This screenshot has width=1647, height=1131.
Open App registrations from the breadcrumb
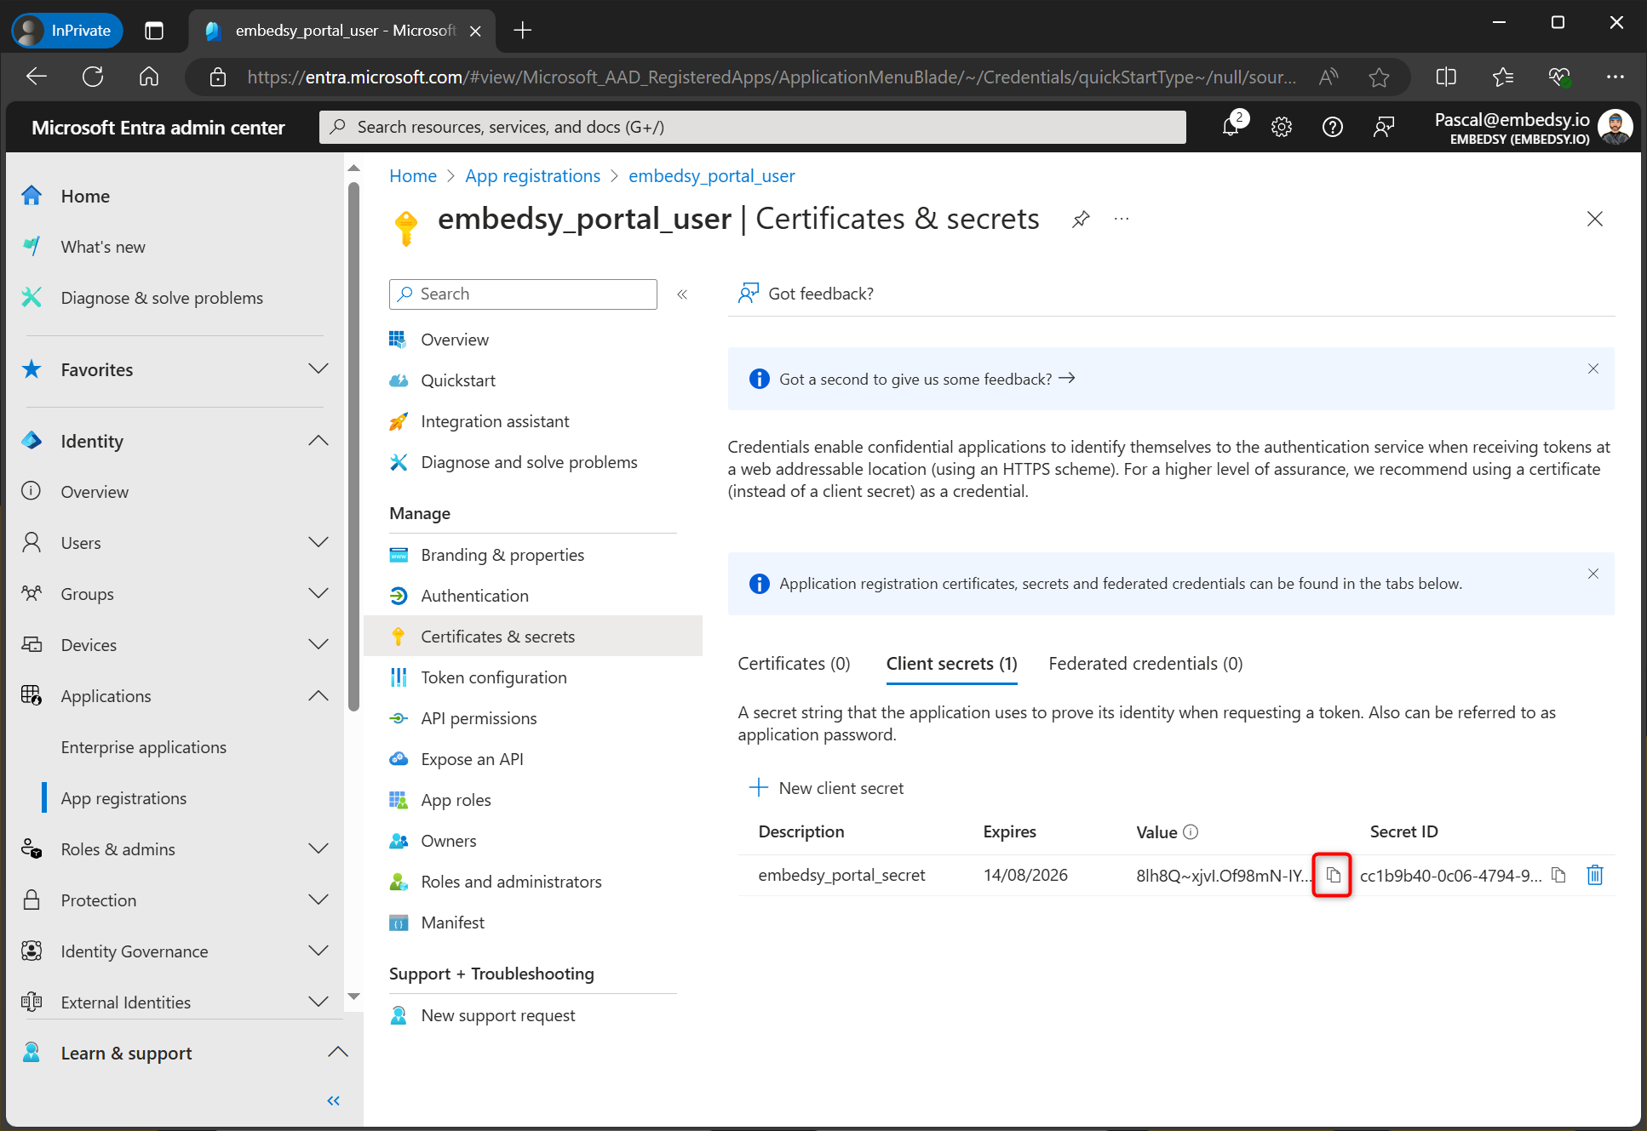coord(532,175)
